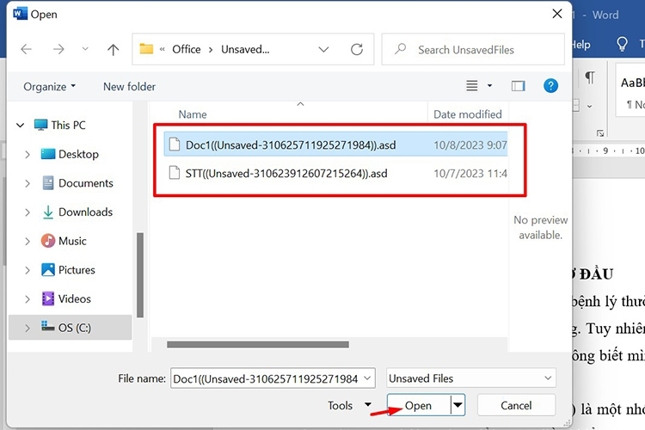Open the Organize menu

tap(49, 86)
